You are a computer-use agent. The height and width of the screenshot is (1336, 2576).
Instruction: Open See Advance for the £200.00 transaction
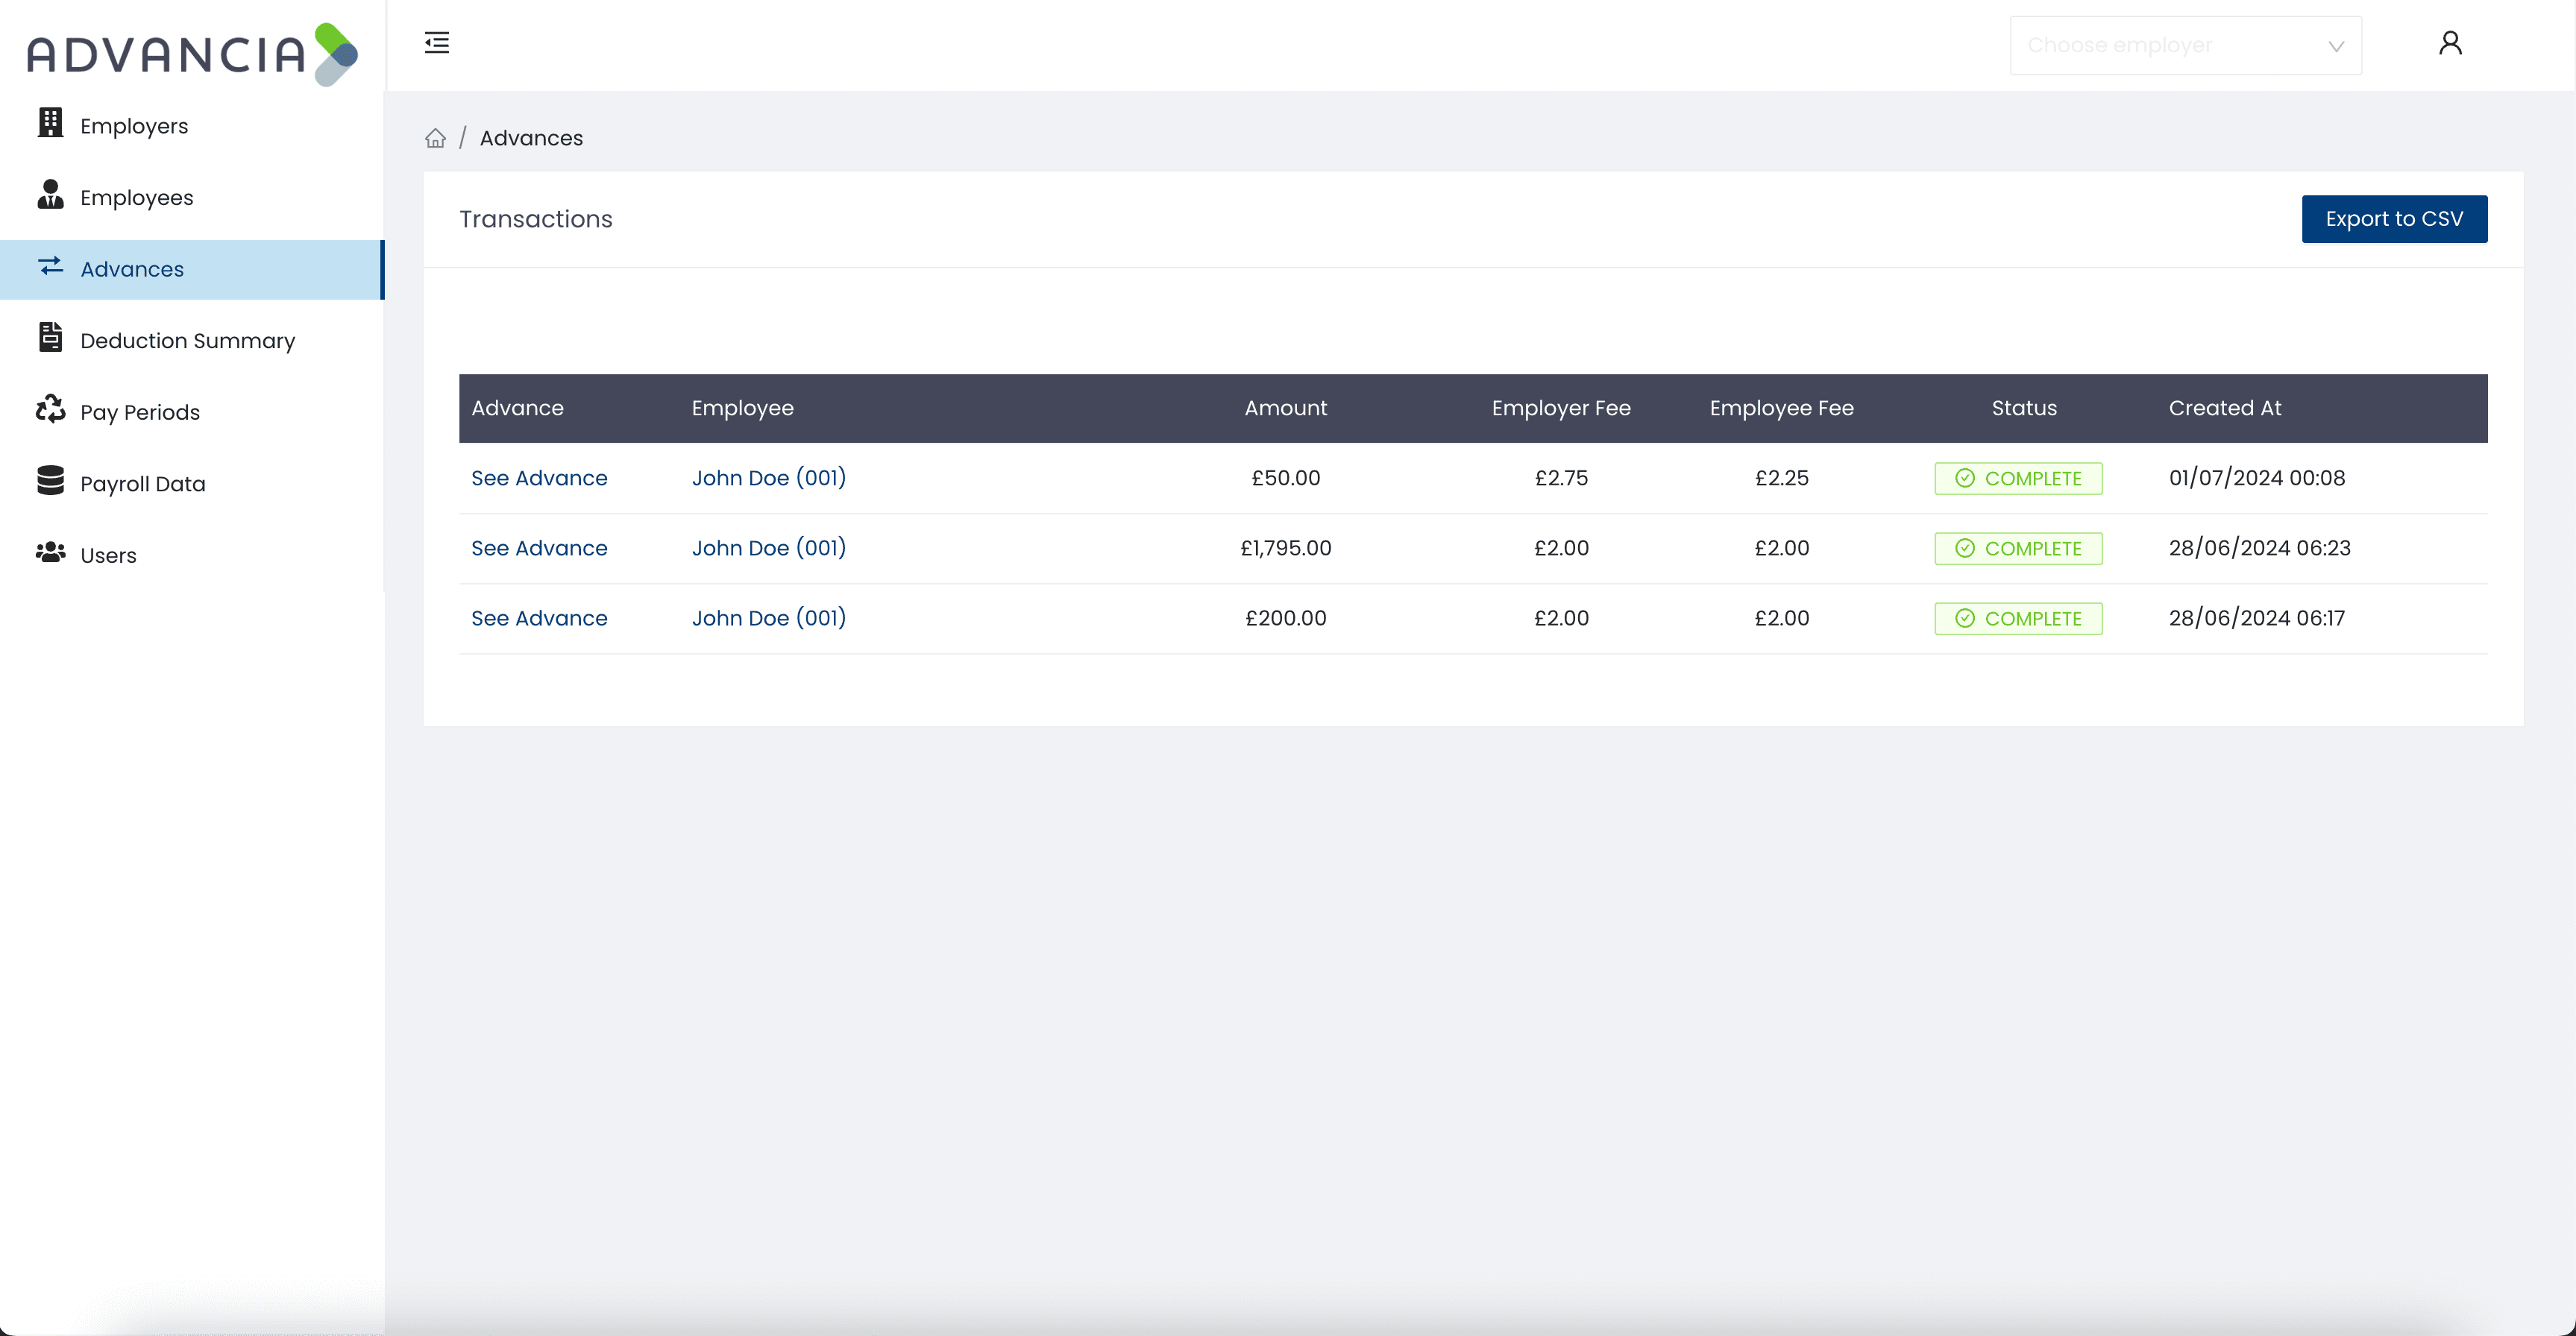(539, 618)
